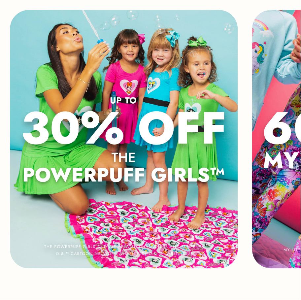This screenshot has height=300, width=301.
Task: Click the "MY LITT" legal text at bottom right
Action: (x=292, y=250)
